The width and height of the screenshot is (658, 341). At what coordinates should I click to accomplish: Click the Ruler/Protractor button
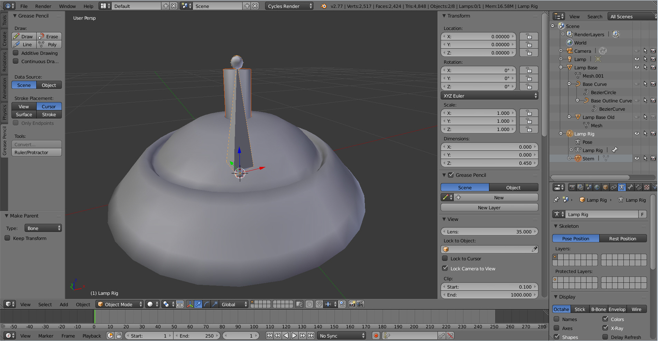tap(37, 153)
